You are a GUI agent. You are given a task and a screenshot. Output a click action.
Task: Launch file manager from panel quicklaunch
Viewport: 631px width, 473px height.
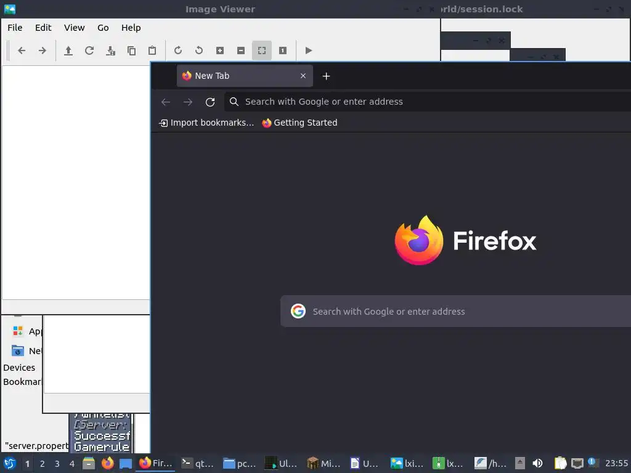(x=89, y=463)
